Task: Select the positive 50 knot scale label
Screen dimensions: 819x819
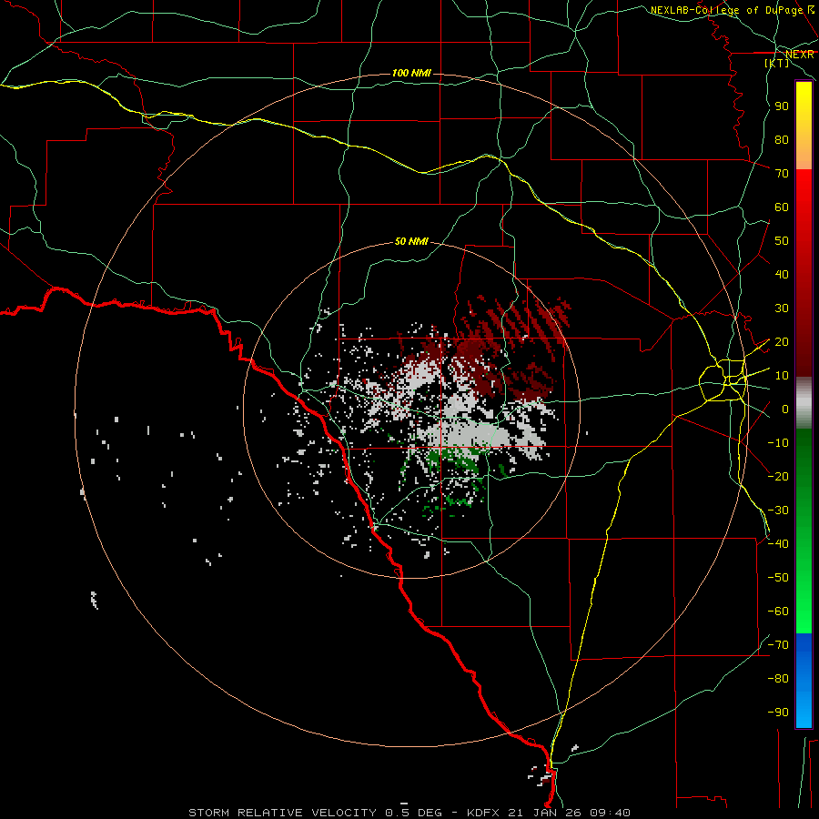Action: pyautogui.click(x=782, y=241)
